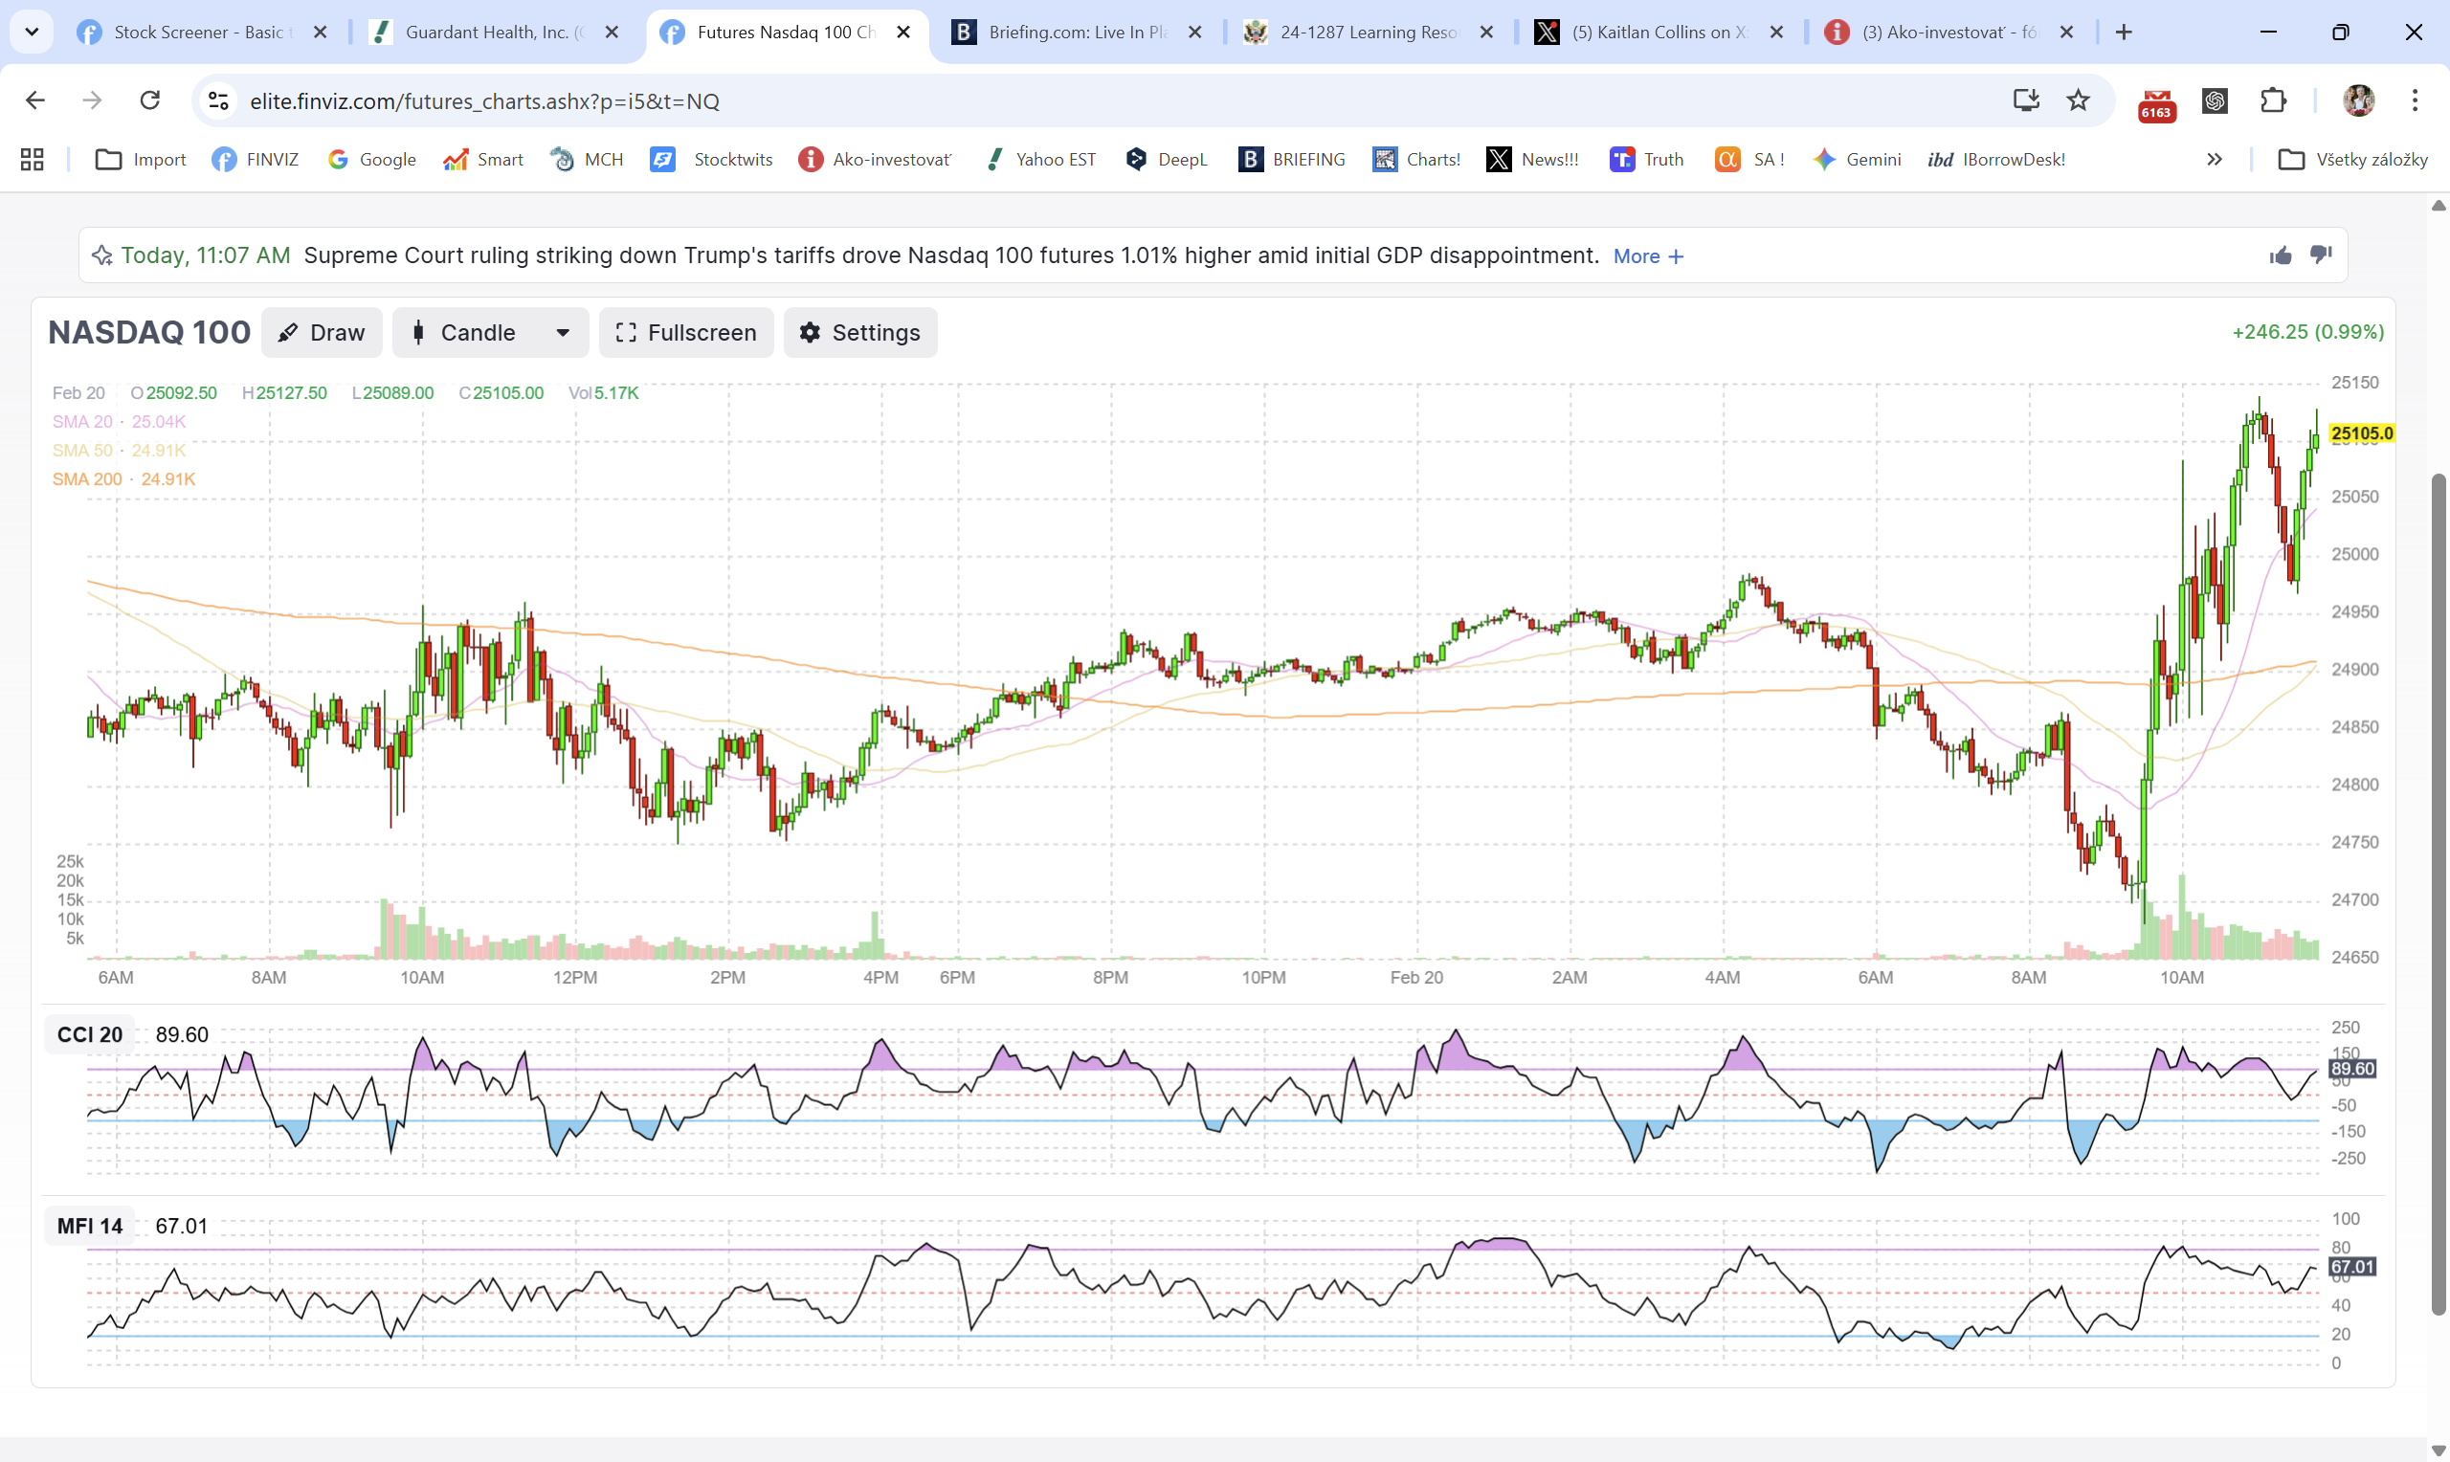
Task: Bookmark this page with the star icon
Action: 2078,100
